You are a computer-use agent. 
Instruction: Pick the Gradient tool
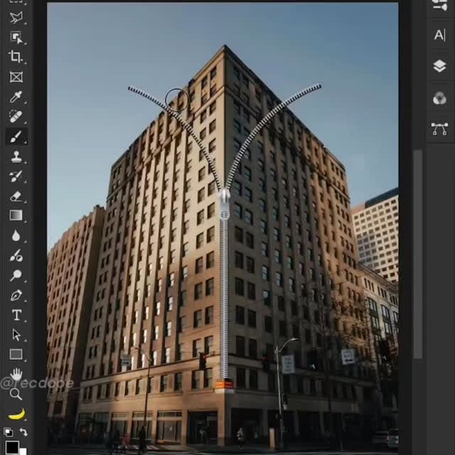[16, 215]
